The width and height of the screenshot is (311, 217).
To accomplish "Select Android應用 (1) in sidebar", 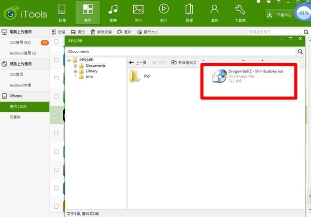I will click(23, 53).
